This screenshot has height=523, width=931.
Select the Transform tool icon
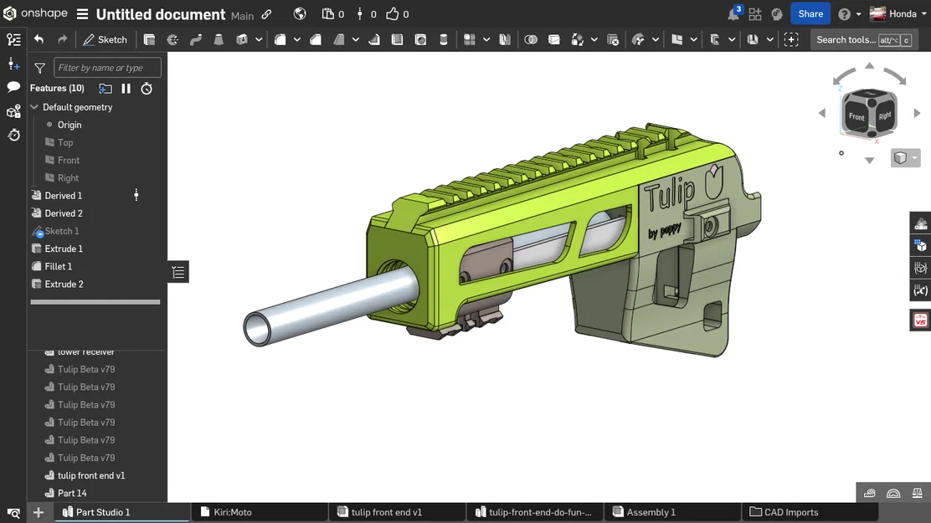577,40
